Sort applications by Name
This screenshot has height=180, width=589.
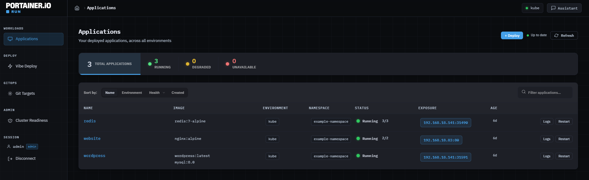(110, 93)
